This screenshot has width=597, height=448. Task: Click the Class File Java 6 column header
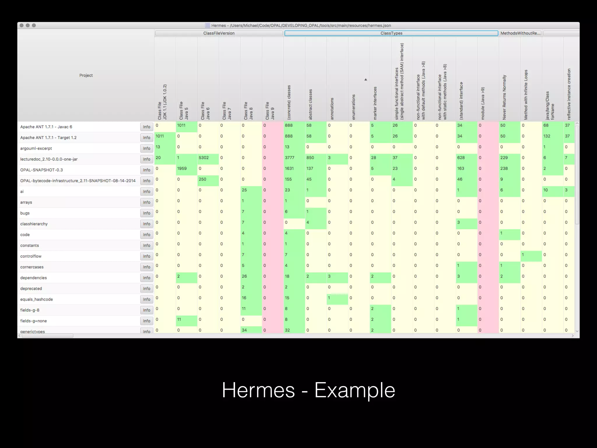208,79
